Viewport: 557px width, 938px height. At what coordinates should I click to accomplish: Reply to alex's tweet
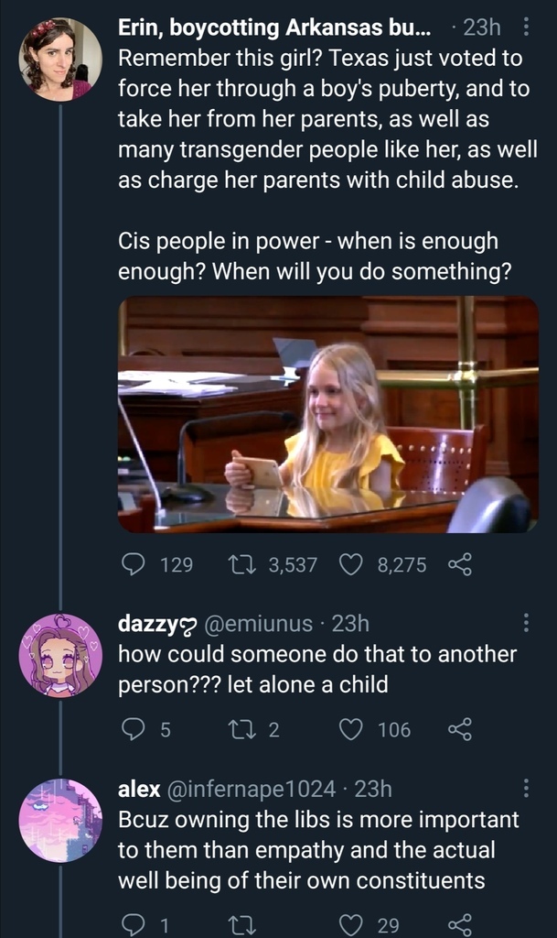(x=134, y=924)
